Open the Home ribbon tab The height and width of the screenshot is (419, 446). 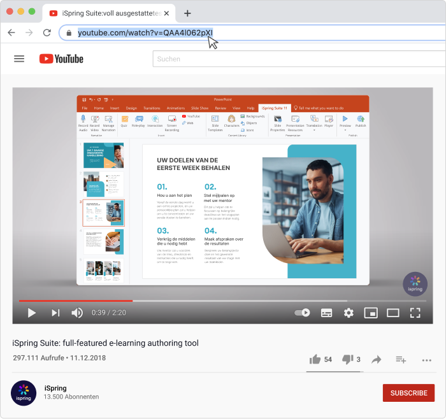[x=99, y=108]
